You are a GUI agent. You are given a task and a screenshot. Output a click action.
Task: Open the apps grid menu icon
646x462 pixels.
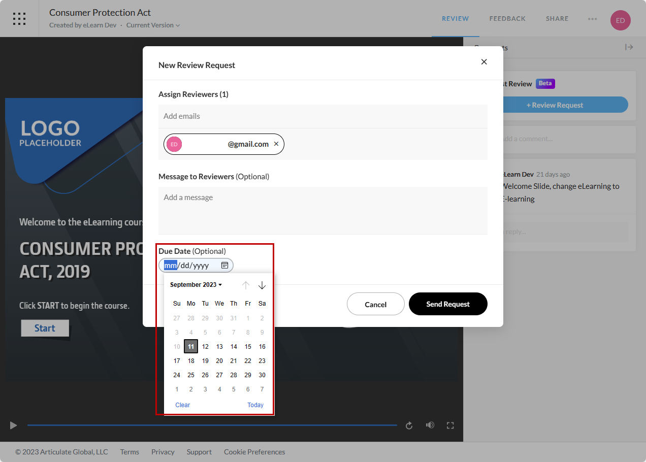point(19,19)
